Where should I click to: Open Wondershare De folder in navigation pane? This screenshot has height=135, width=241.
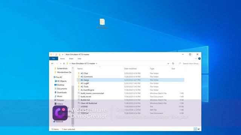(64, 72)
